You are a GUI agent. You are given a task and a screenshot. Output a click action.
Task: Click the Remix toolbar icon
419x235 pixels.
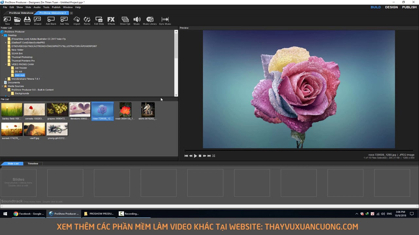[x=87, y=21]
